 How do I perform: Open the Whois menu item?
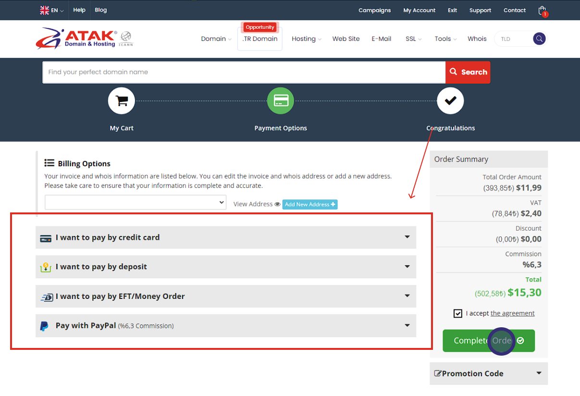tap(477, 39)
